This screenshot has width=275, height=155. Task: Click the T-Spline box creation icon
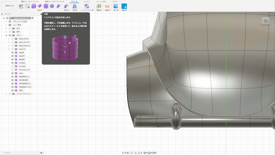[34, 6]
